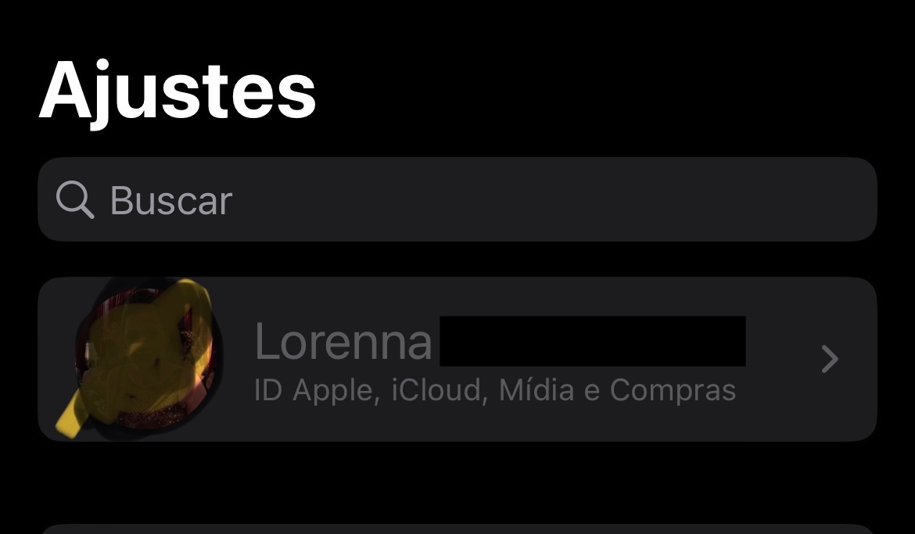The image size is (915, 534).
Task: Tap the Buscar placeholder text
Action: (x=170, y=201)
